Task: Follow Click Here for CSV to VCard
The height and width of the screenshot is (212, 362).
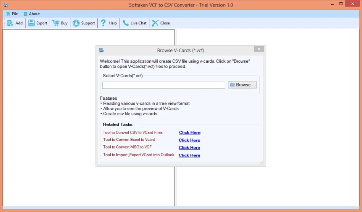Action: pyautogui.click(x=189, y=132)
